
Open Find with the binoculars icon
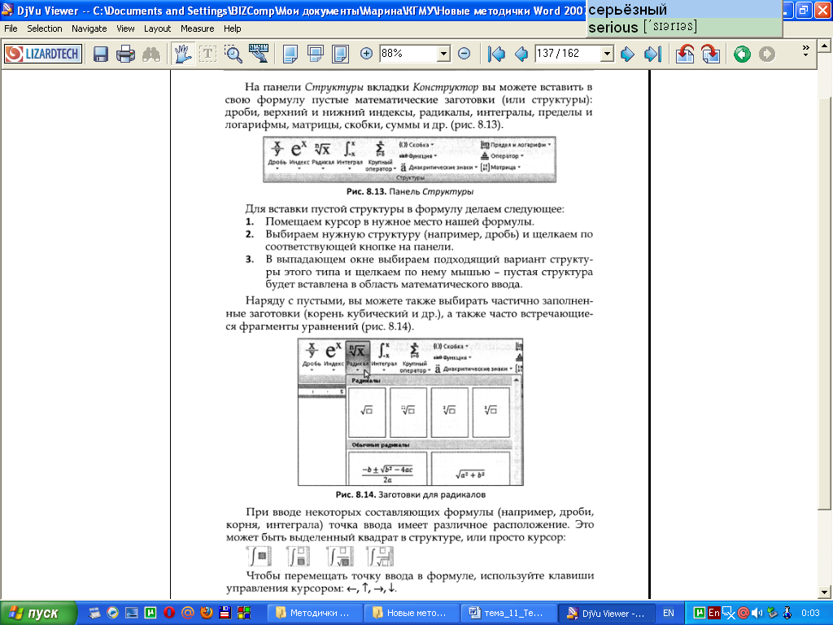151,54
